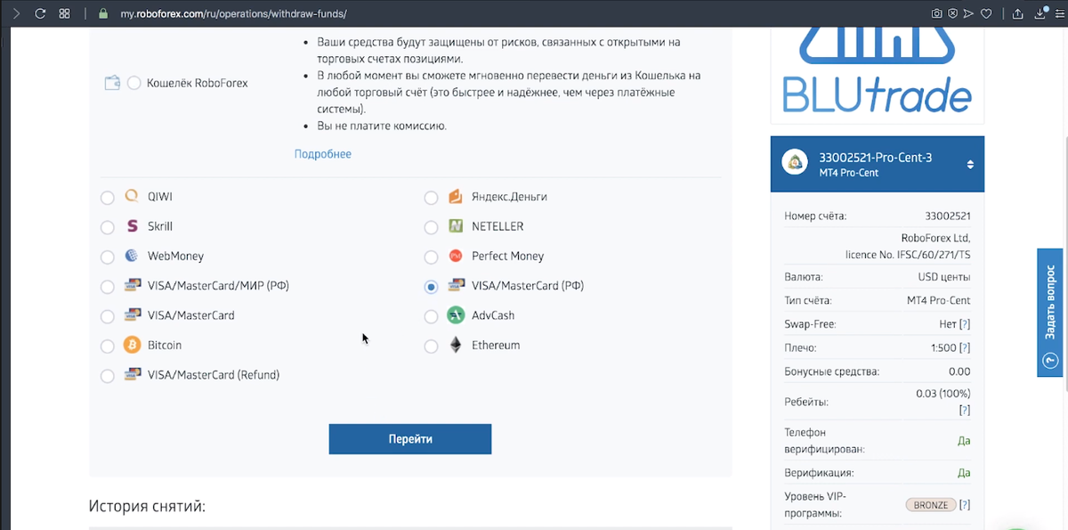1068x530 pixels.
Task: Select the NETELLER radio button
Action: [x=432, y=227]
